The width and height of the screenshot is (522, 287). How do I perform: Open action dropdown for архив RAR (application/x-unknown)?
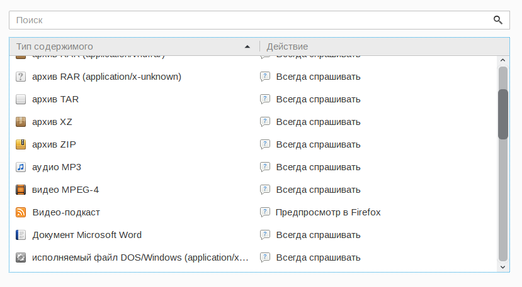[x=318, y=77]
